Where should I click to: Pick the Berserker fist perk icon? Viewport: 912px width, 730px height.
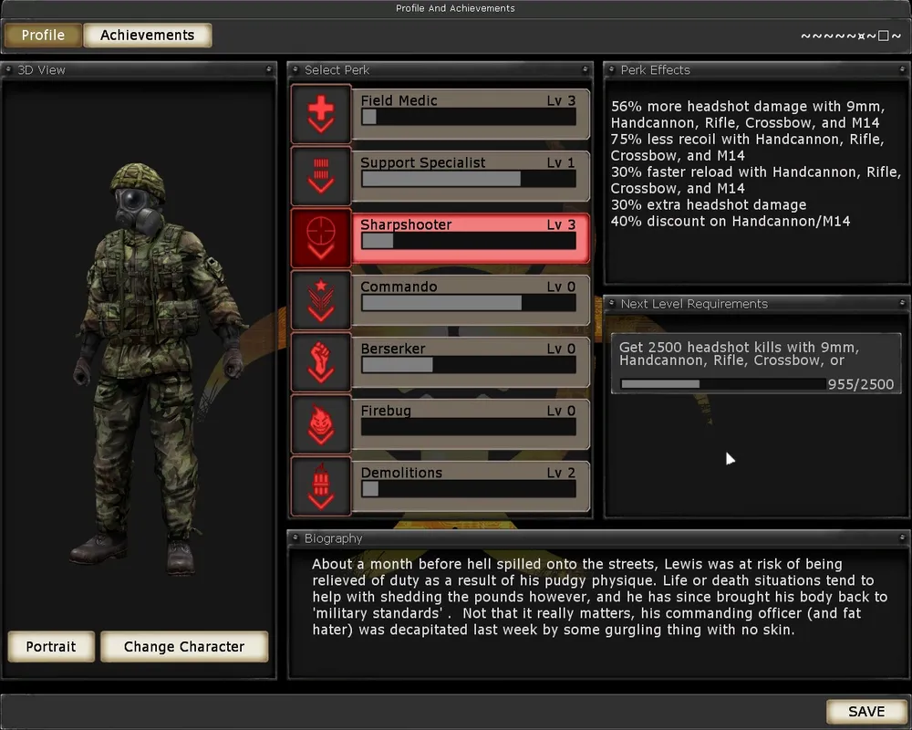point(321,362)
